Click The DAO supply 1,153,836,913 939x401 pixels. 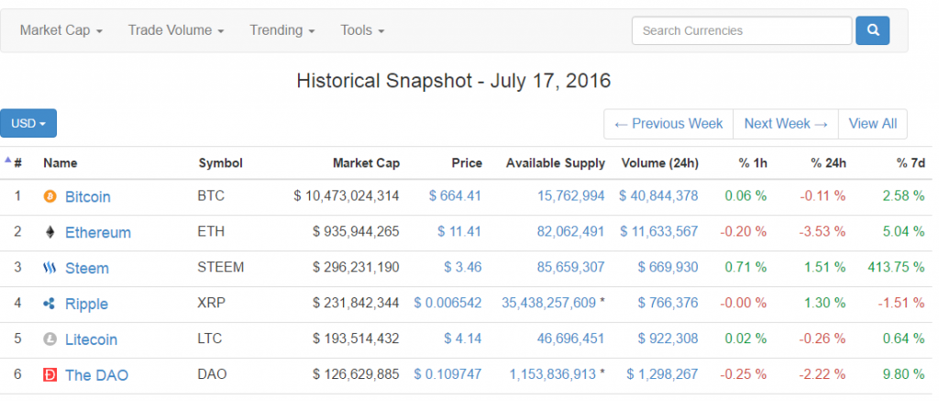(553, 374)
